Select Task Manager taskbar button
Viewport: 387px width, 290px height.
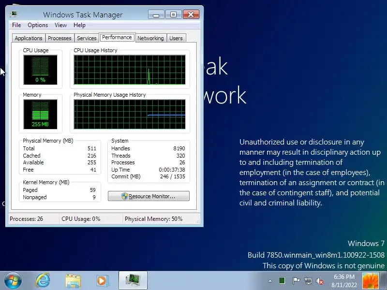pyautogui.click(x=133, y=281)
